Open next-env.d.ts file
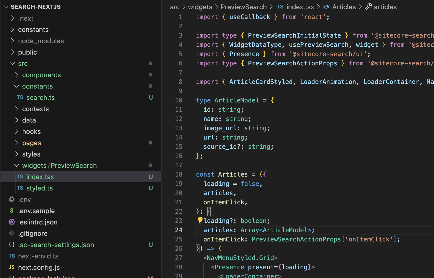 tap(38, 256)
